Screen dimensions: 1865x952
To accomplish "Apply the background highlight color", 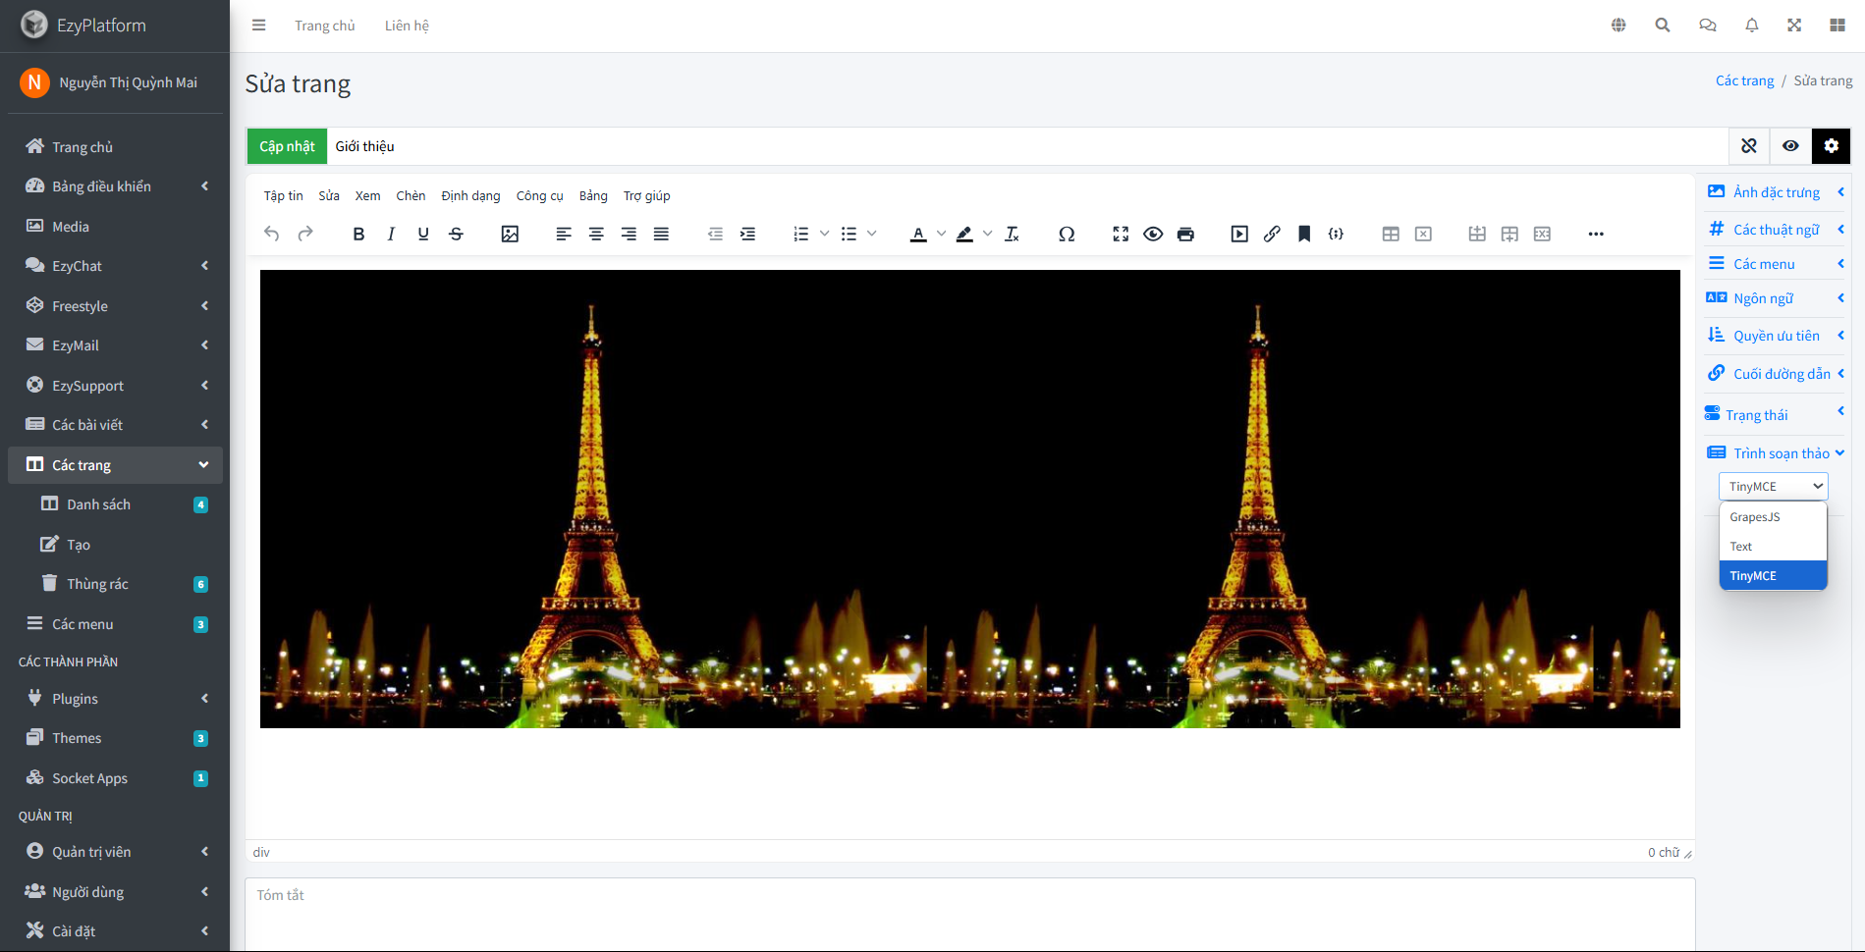I will coord(964,234).
